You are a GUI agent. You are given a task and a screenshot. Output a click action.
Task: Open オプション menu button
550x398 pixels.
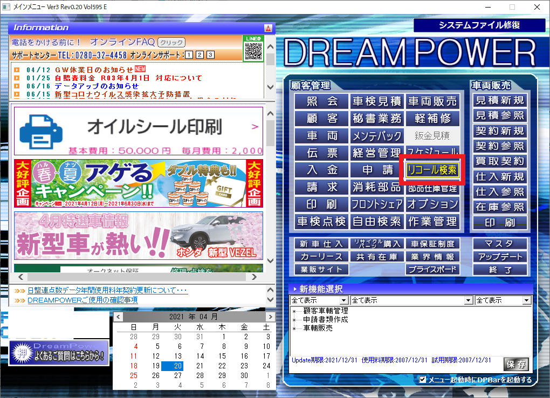point(432,204)
